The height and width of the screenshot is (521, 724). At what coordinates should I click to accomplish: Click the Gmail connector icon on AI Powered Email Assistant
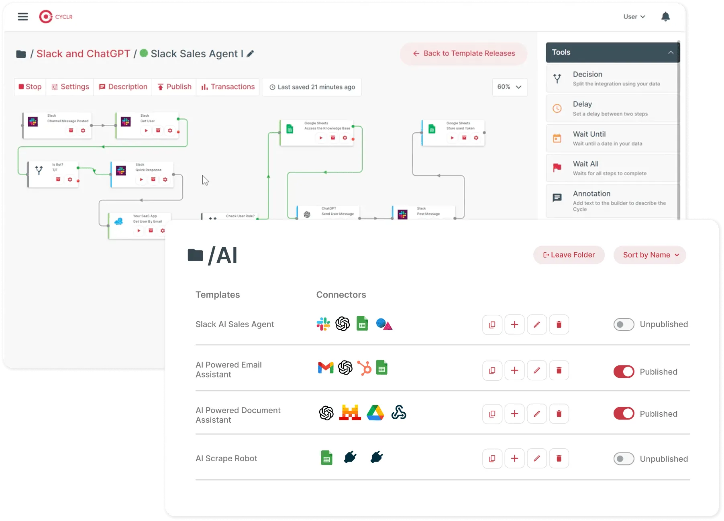click(x=325, y=367)
